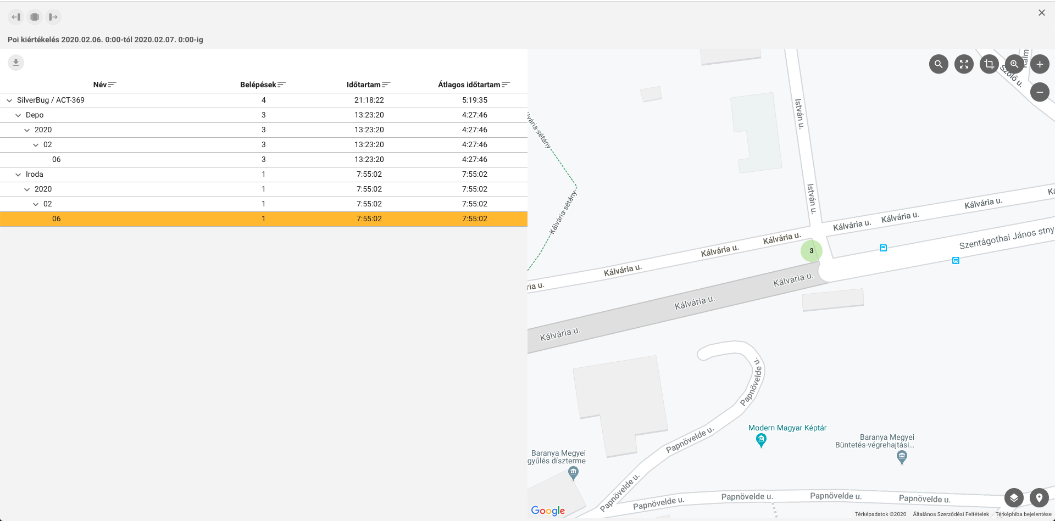Zoom in with the plus button
The height and width of the screenshot is (521, 1055).
(x=1040, y=64)
